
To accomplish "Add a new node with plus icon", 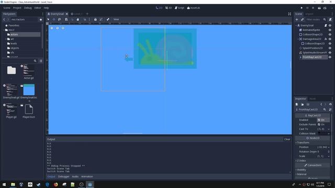I will tap(297, 19).
